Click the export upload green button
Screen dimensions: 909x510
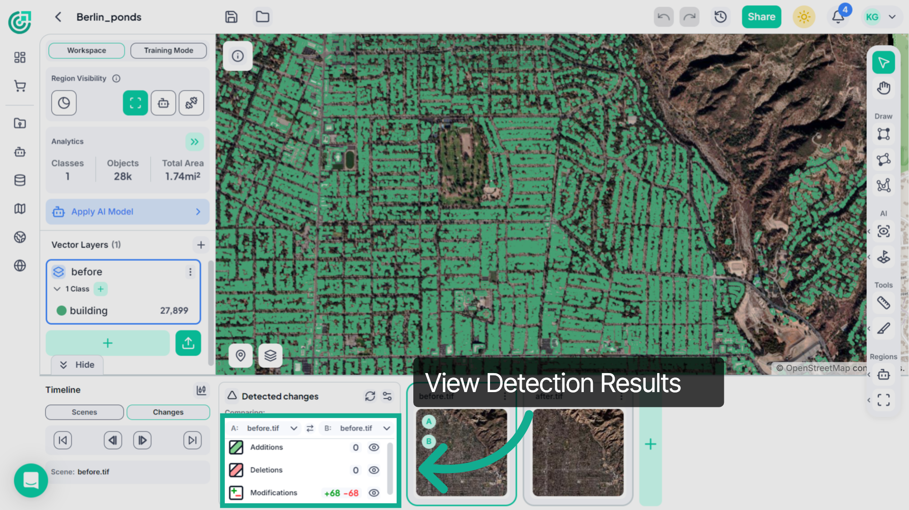click(188, 343)
